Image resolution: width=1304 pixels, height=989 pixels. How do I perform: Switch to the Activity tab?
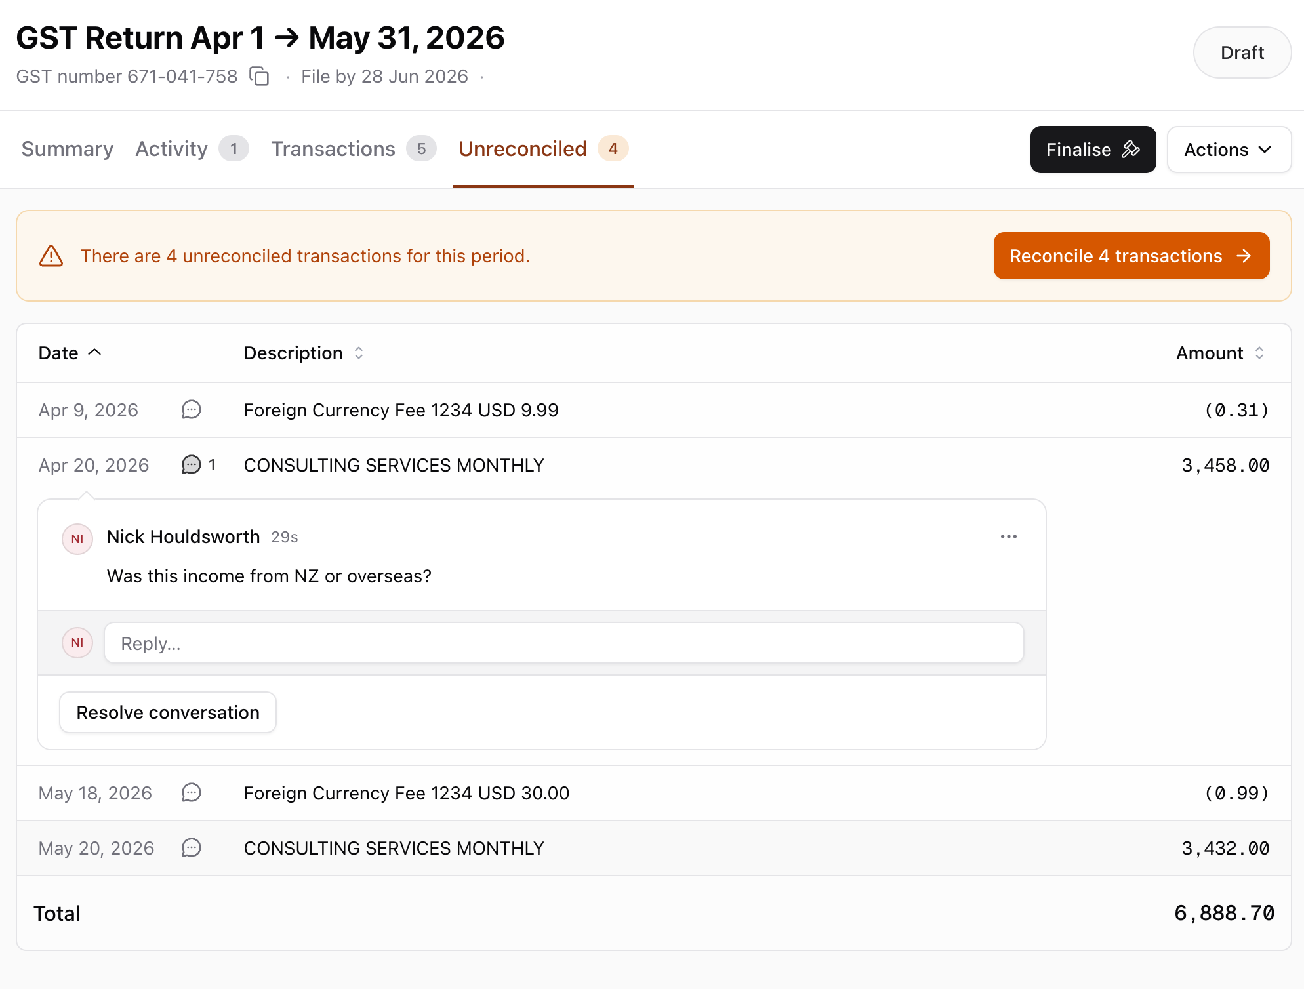pyautogui.click(x=192, y=149)
